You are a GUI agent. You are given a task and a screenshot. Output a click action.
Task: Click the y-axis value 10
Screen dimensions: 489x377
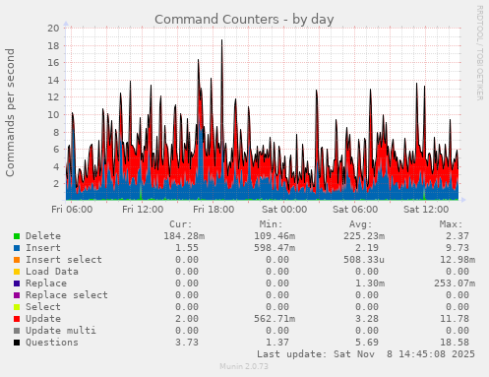point(53,115)
